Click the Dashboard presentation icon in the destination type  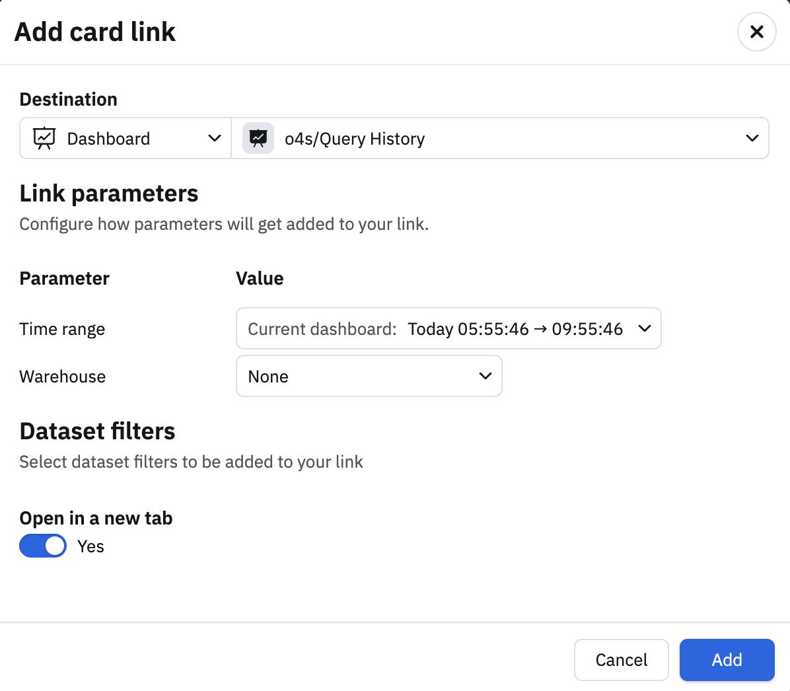[x=44, y=138]
